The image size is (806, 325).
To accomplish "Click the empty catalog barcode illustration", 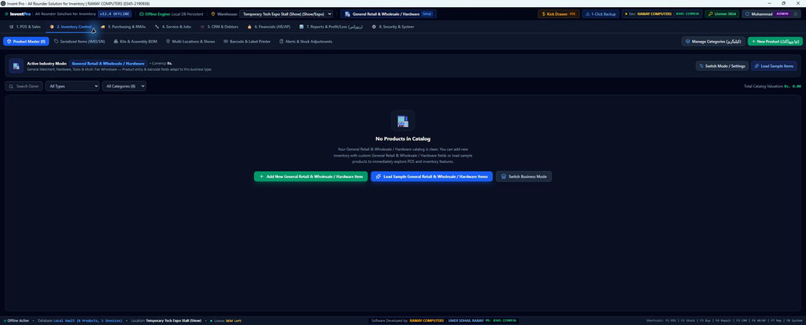I will click(403, 121).
